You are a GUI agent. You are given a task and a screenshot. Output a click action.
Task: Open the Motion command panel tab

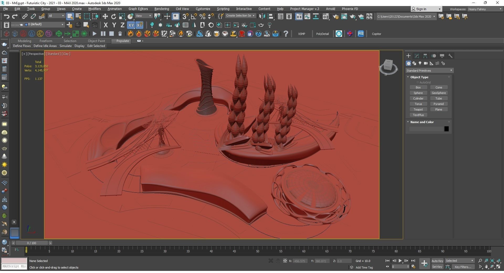tap(434, 56)
